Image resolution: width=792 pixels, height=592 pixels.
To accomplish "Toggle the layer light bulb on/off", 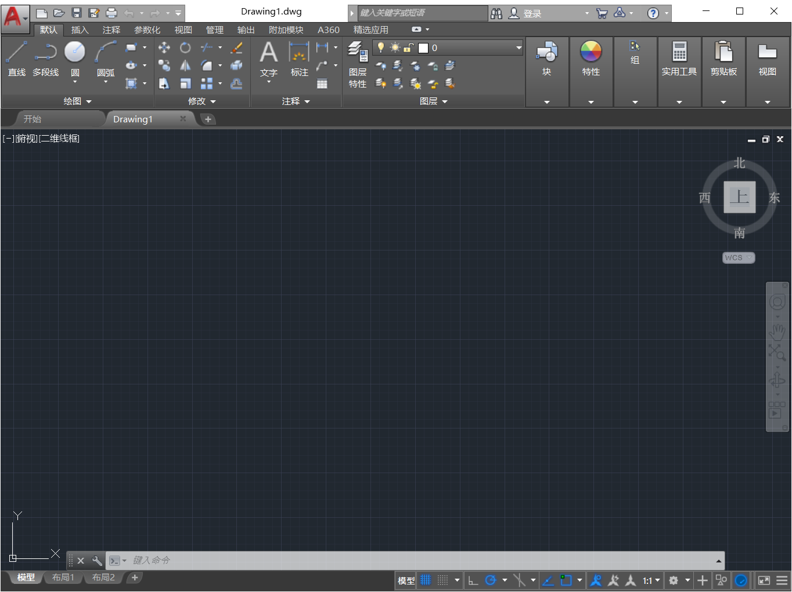I will click(x=380, y=48).
